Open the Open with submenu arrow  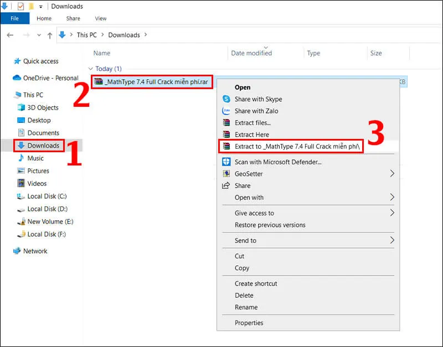(x=392, y=198)
